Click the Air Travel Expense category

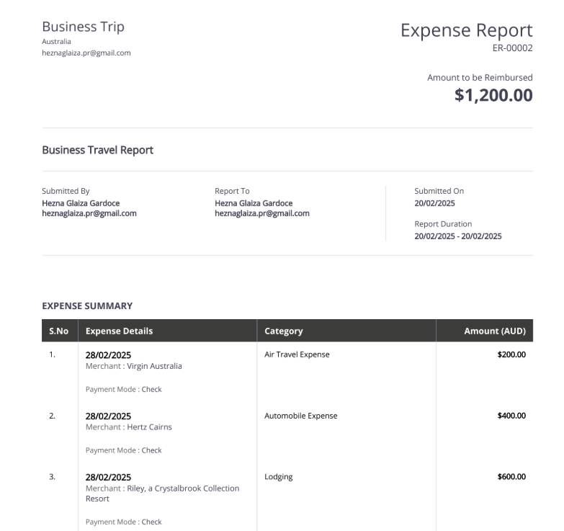297,354
